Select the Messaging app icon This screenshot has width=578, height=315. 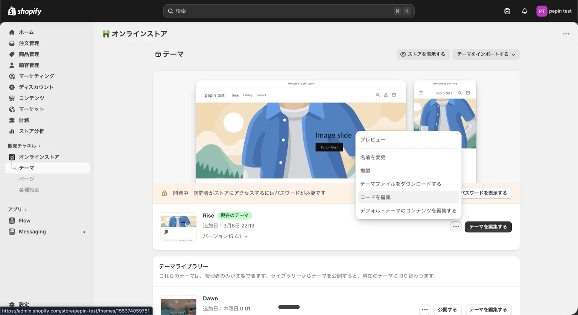click(x=12, y=232)
